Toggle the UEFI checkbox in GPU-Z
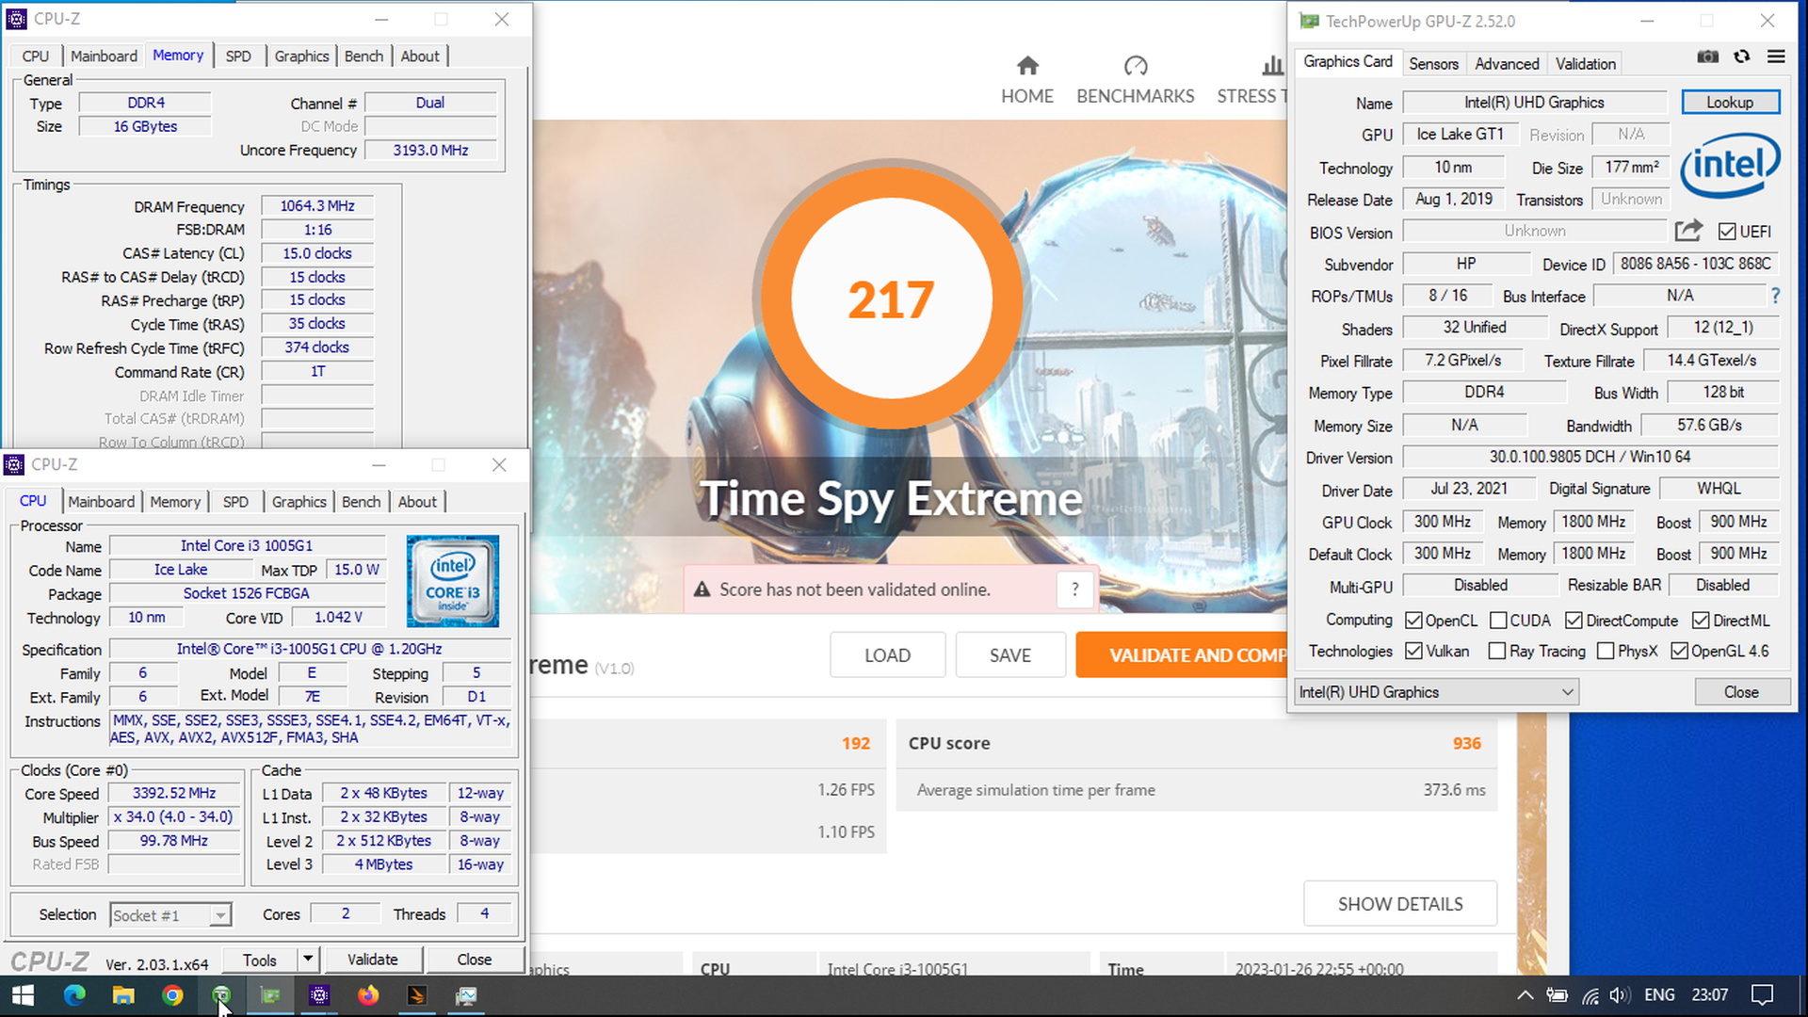 tap(1727, 232)
